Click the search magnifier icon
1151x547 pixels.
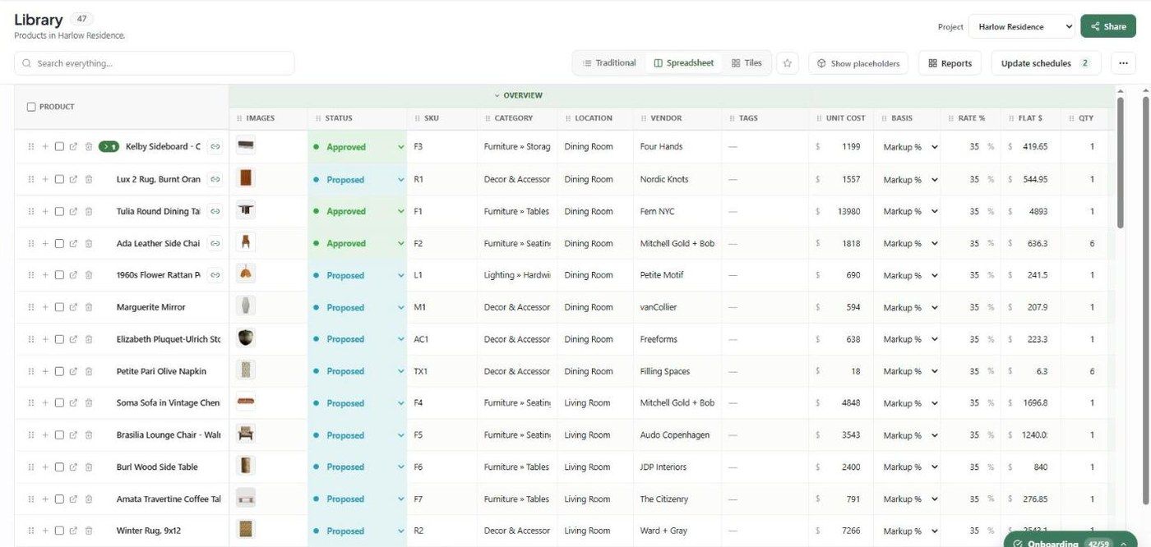point(27,63)
